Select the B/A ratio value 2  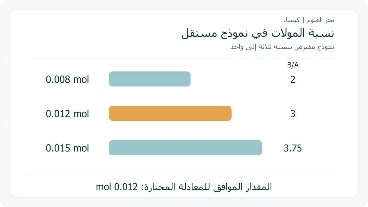coord(293,80)
